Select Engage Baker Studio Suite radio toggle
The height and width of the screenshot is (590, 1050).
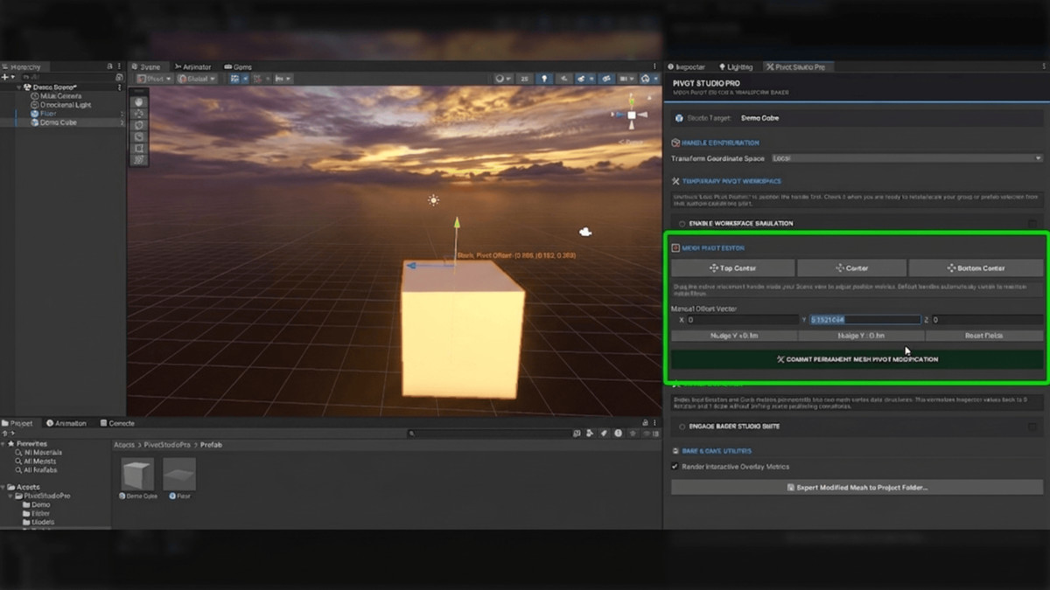682,427
